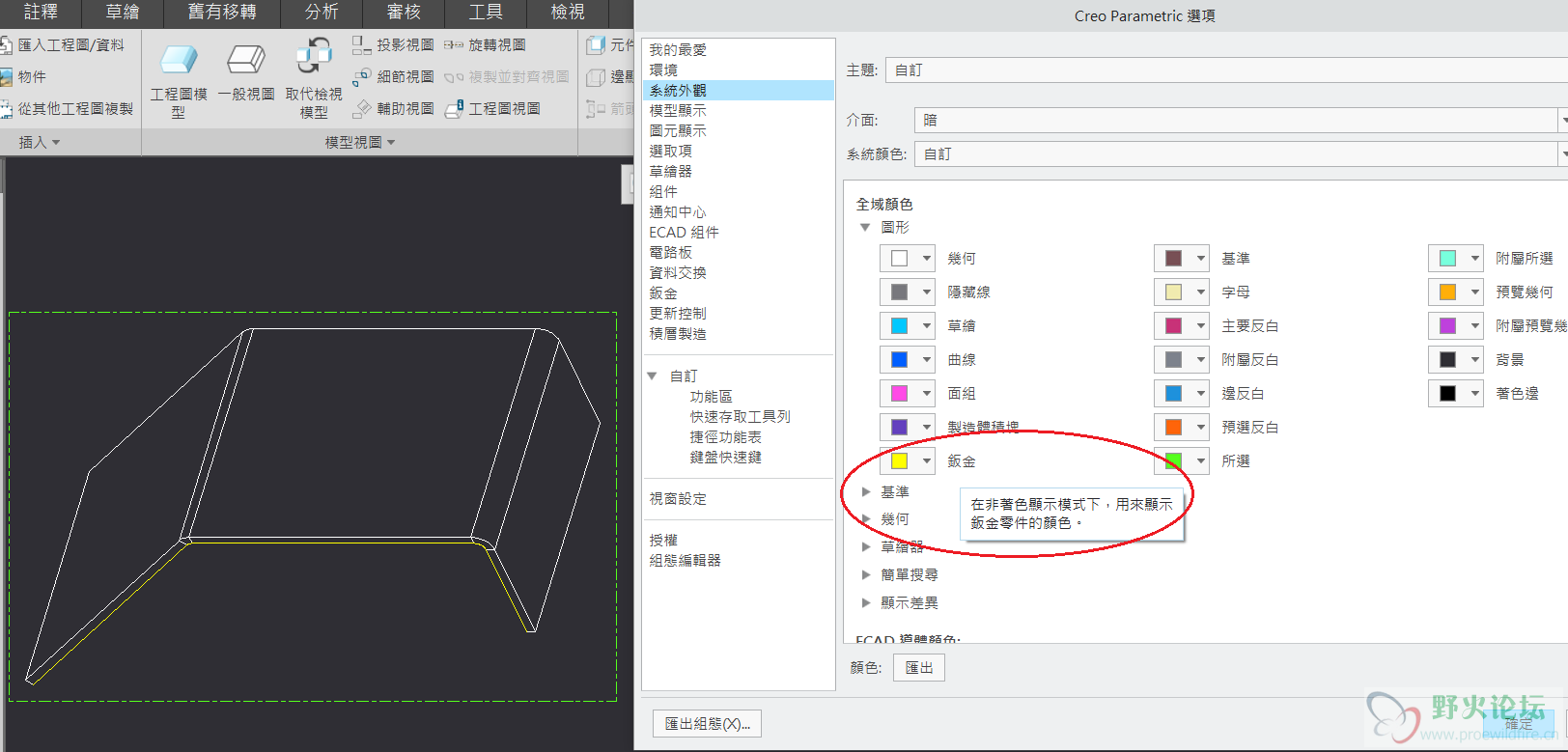Expand the 顯示差異 color section
Image resolution: width=1568 pixels, height=752 pixels.
pos(866,602)
